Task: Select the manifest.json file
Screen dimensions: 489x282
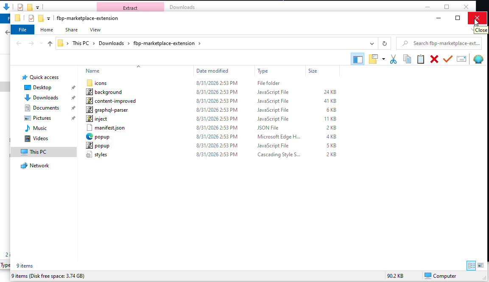Action: [x=109, y=128]
